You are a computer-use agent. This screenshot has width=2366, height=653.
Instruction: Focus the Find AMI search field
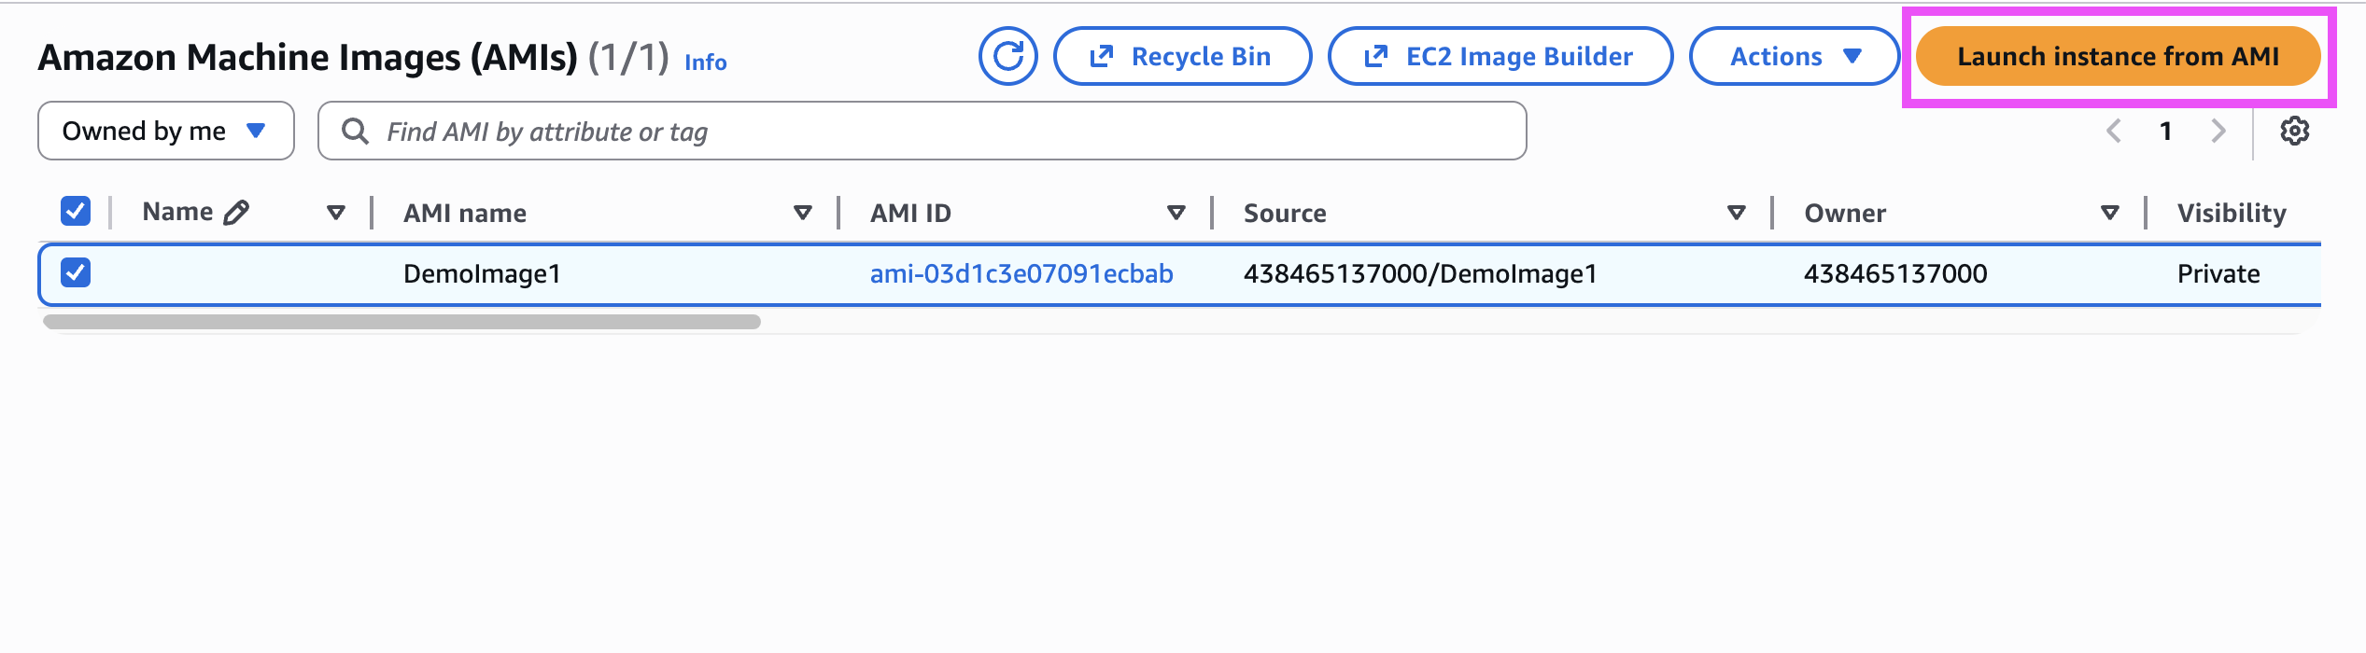click(922, 131)
